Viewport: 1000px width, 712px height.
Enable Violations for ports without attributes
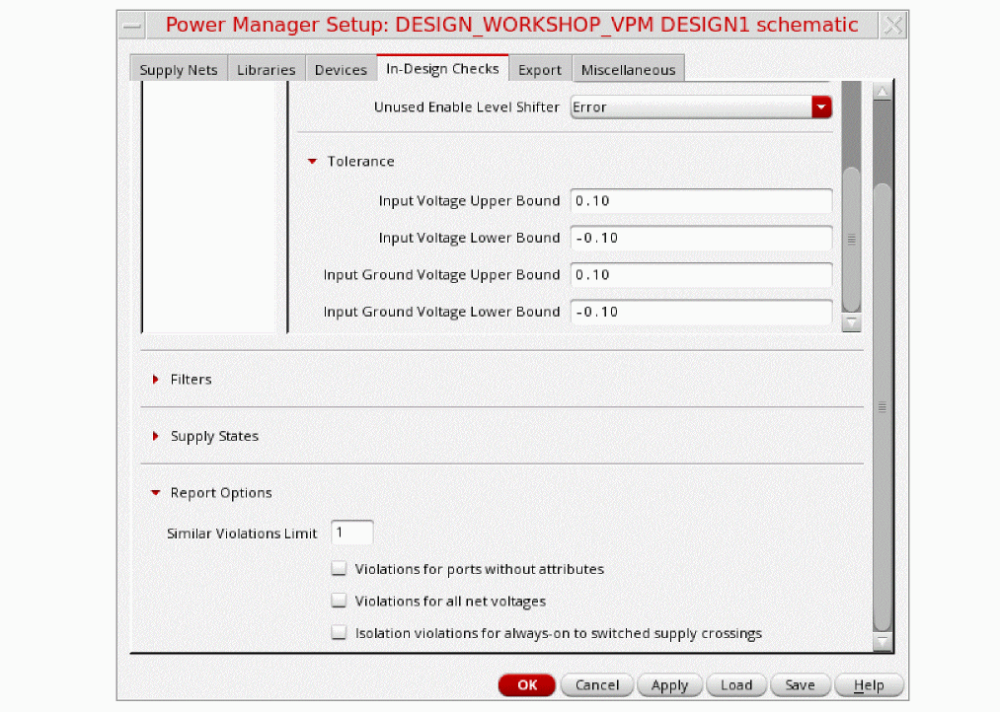[340, 569]
